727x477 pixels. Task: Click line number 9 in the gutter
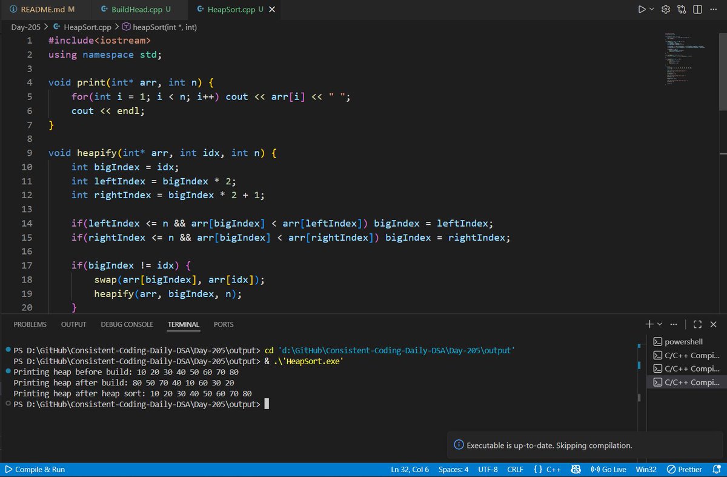(29, 153)
